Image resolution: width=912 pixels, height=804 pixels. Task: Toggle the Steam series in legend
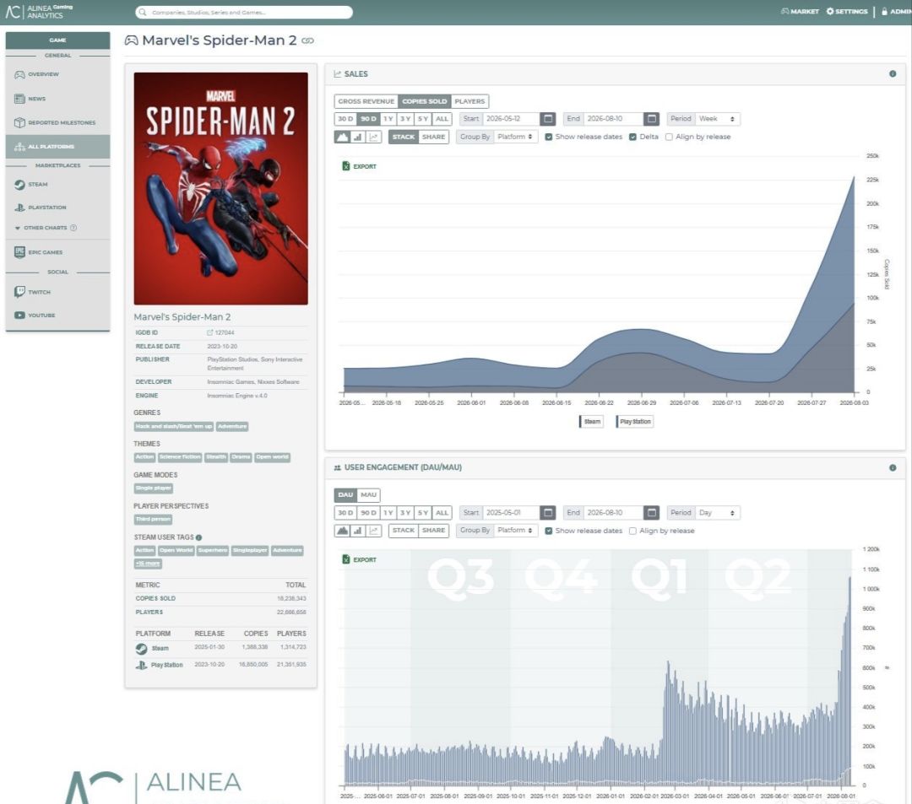pyautogui.click(x=591, y=422)
